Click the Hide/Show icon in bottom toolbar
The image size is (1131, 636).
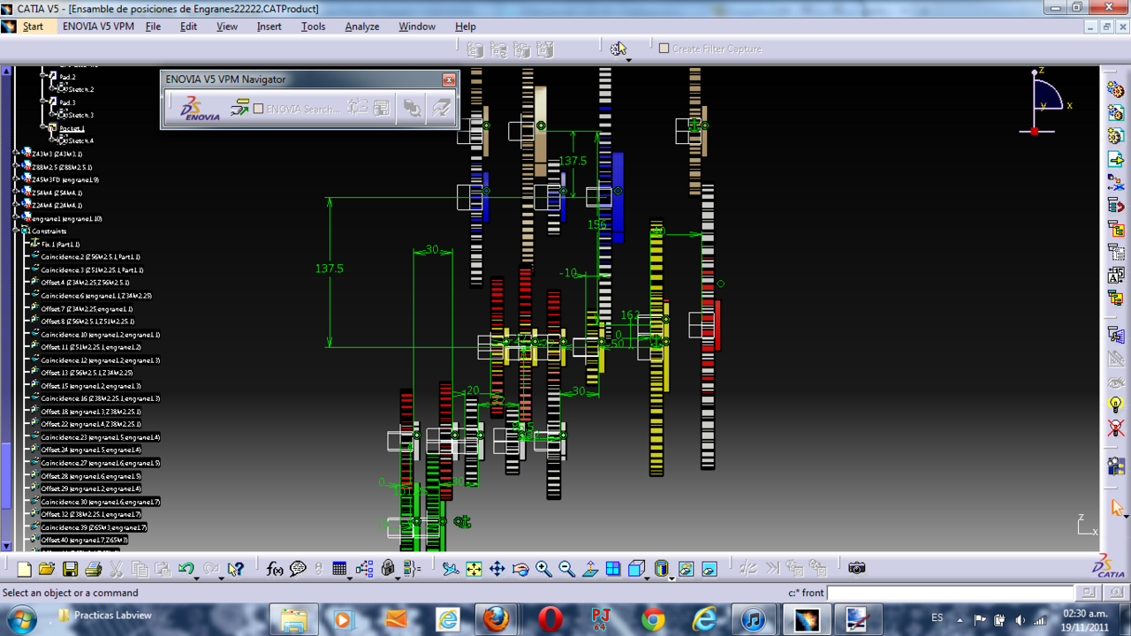coord(686,570)
